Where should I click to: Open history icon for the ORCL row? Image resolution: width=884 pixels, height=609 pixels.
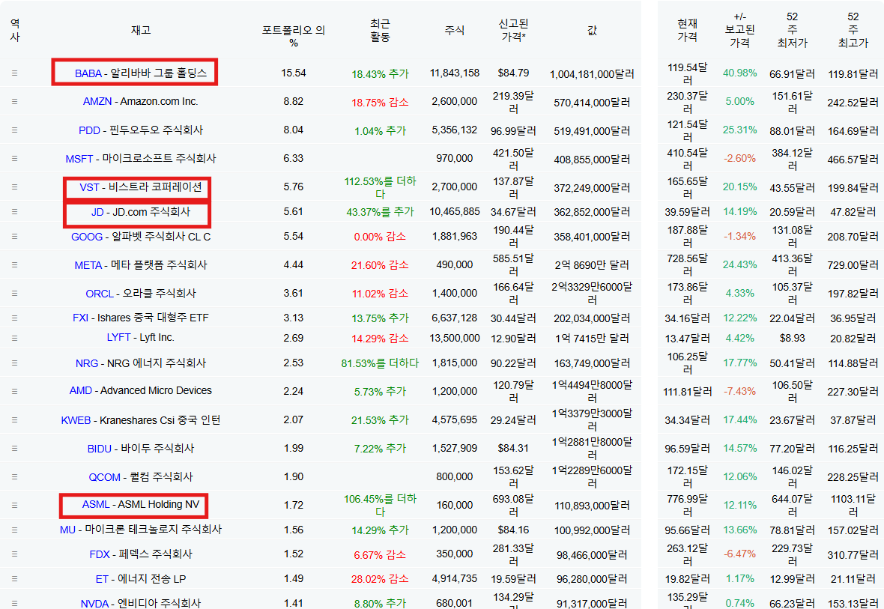(x=14, y=293)
